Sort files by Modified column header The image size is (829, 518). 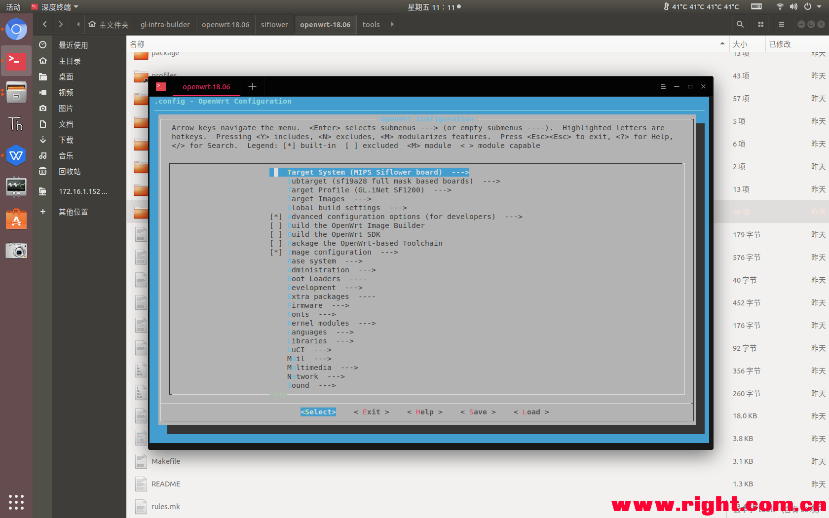coord(796,44)
